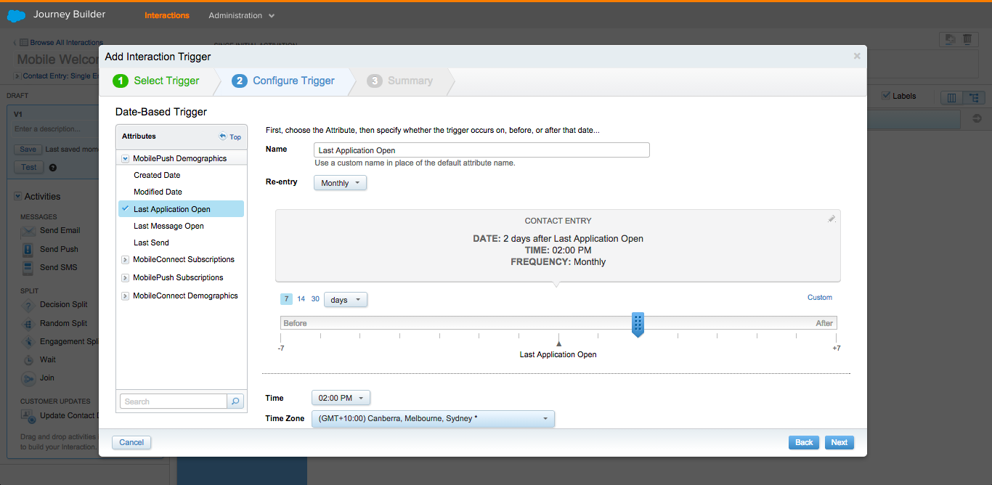Click the Next button

(x=839, y=442)
